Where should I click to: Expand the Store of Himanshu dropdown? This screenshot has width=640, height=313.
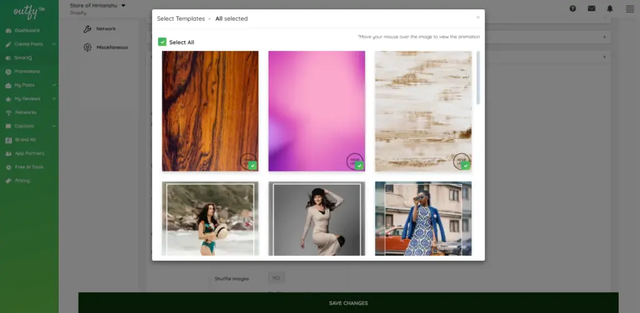coord(123,6)
